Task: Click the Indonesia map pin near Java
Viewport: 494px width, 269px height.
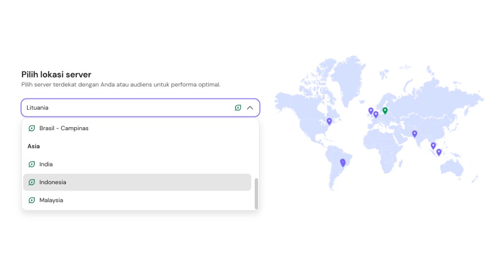Action: point(439,152)
